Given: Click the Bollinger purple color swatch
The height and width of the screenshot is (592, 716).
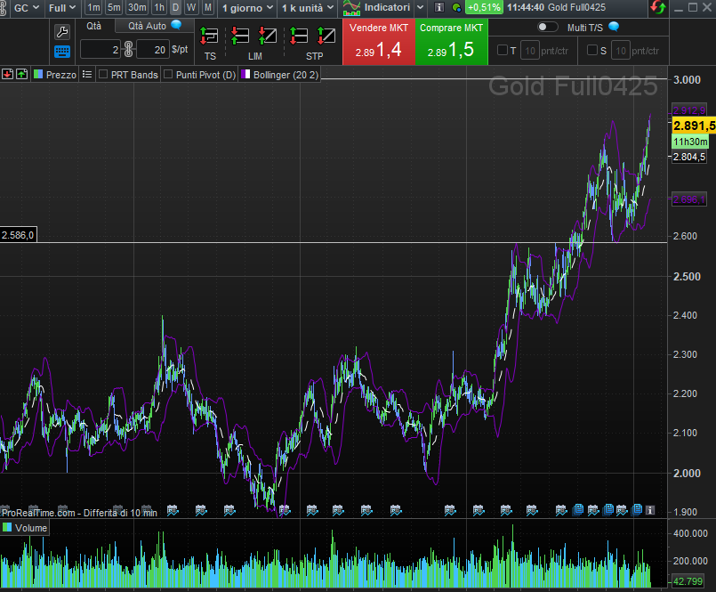Looking at the screenshot, I should pos(245,75).
